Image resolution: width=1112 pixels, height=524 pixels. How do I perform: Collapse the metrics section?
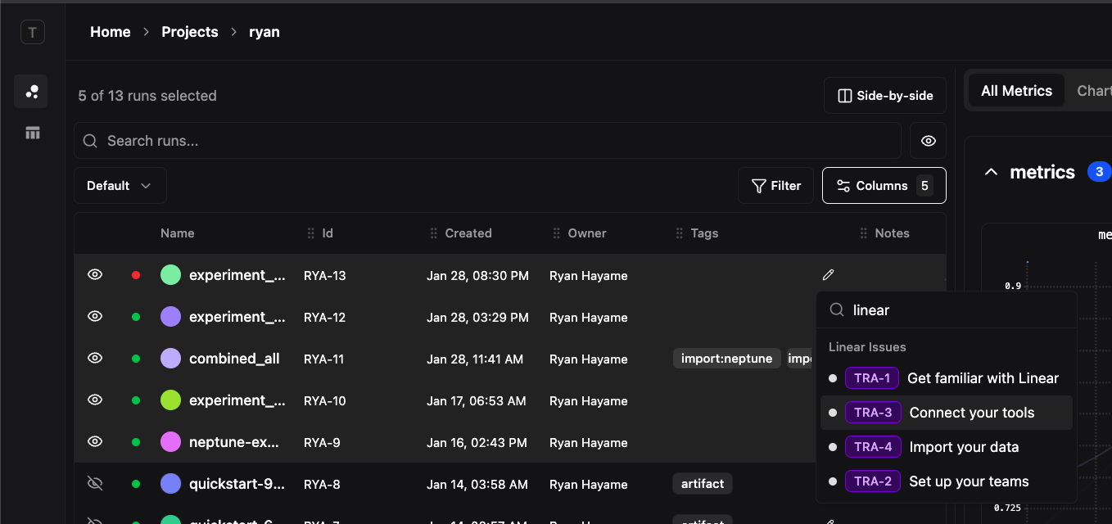coord(991,172)
